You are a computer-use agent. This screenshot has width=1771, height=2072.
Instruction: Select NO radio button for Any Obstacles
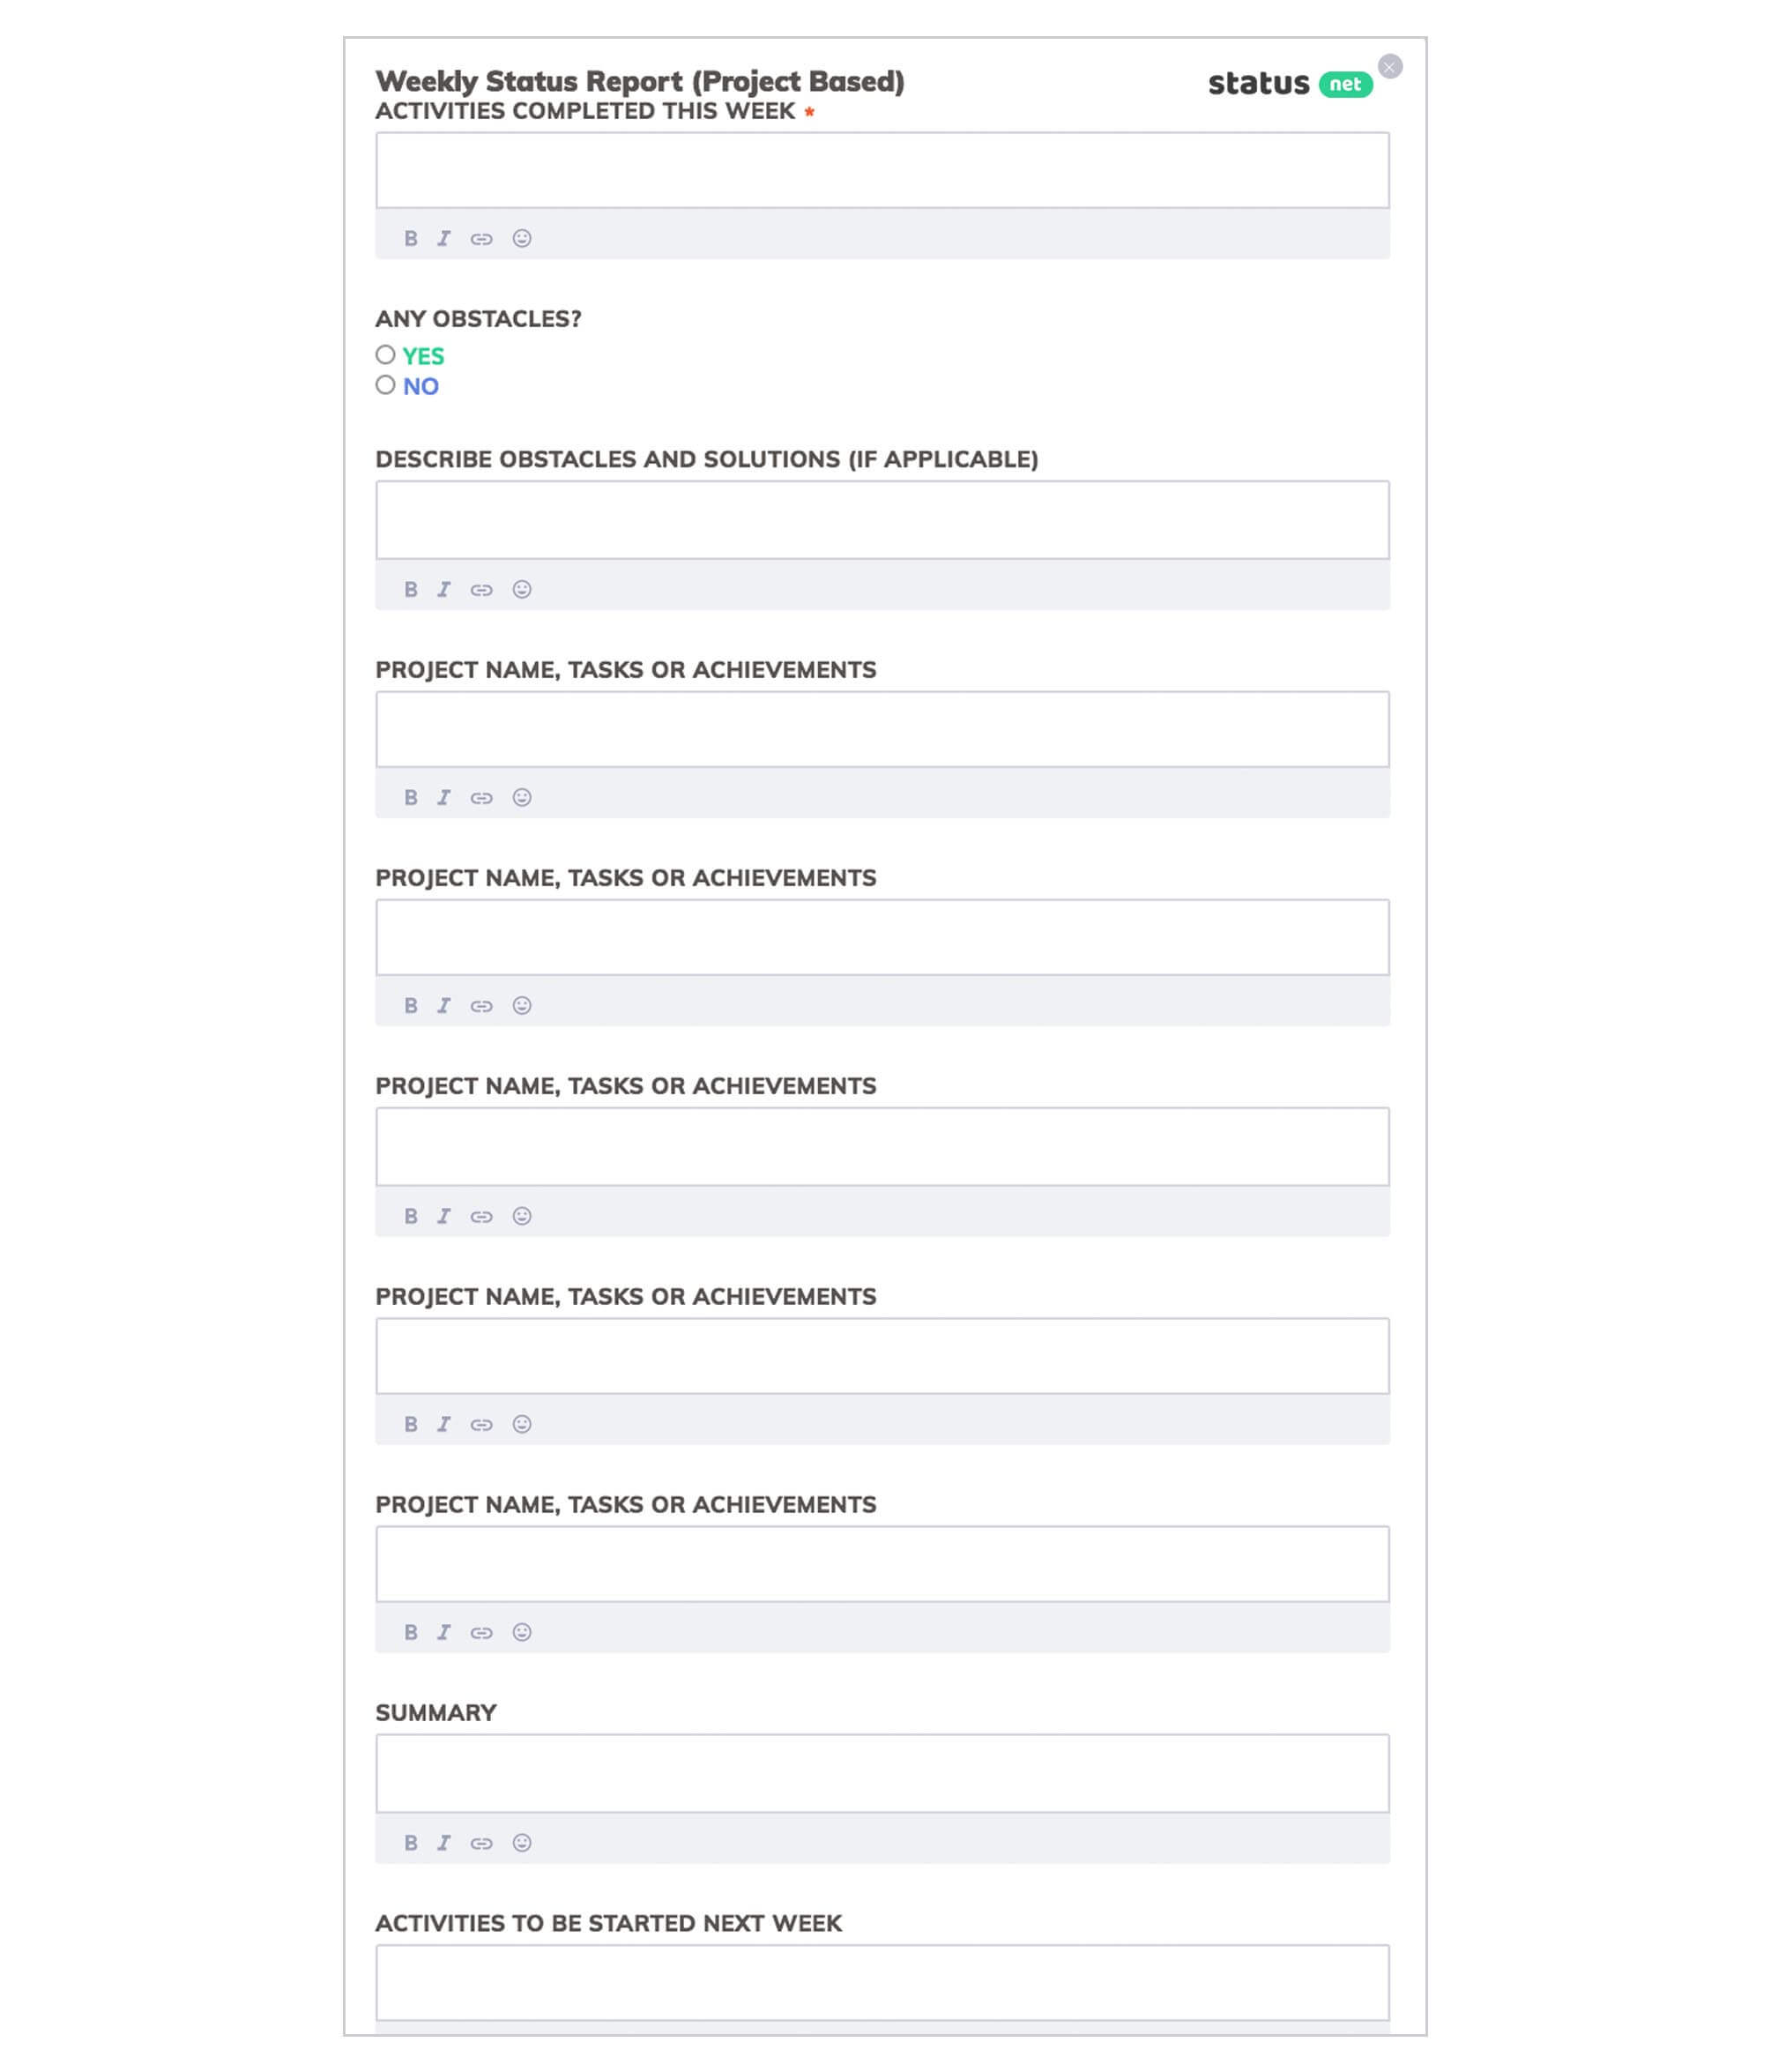click(x=384, y=385)
